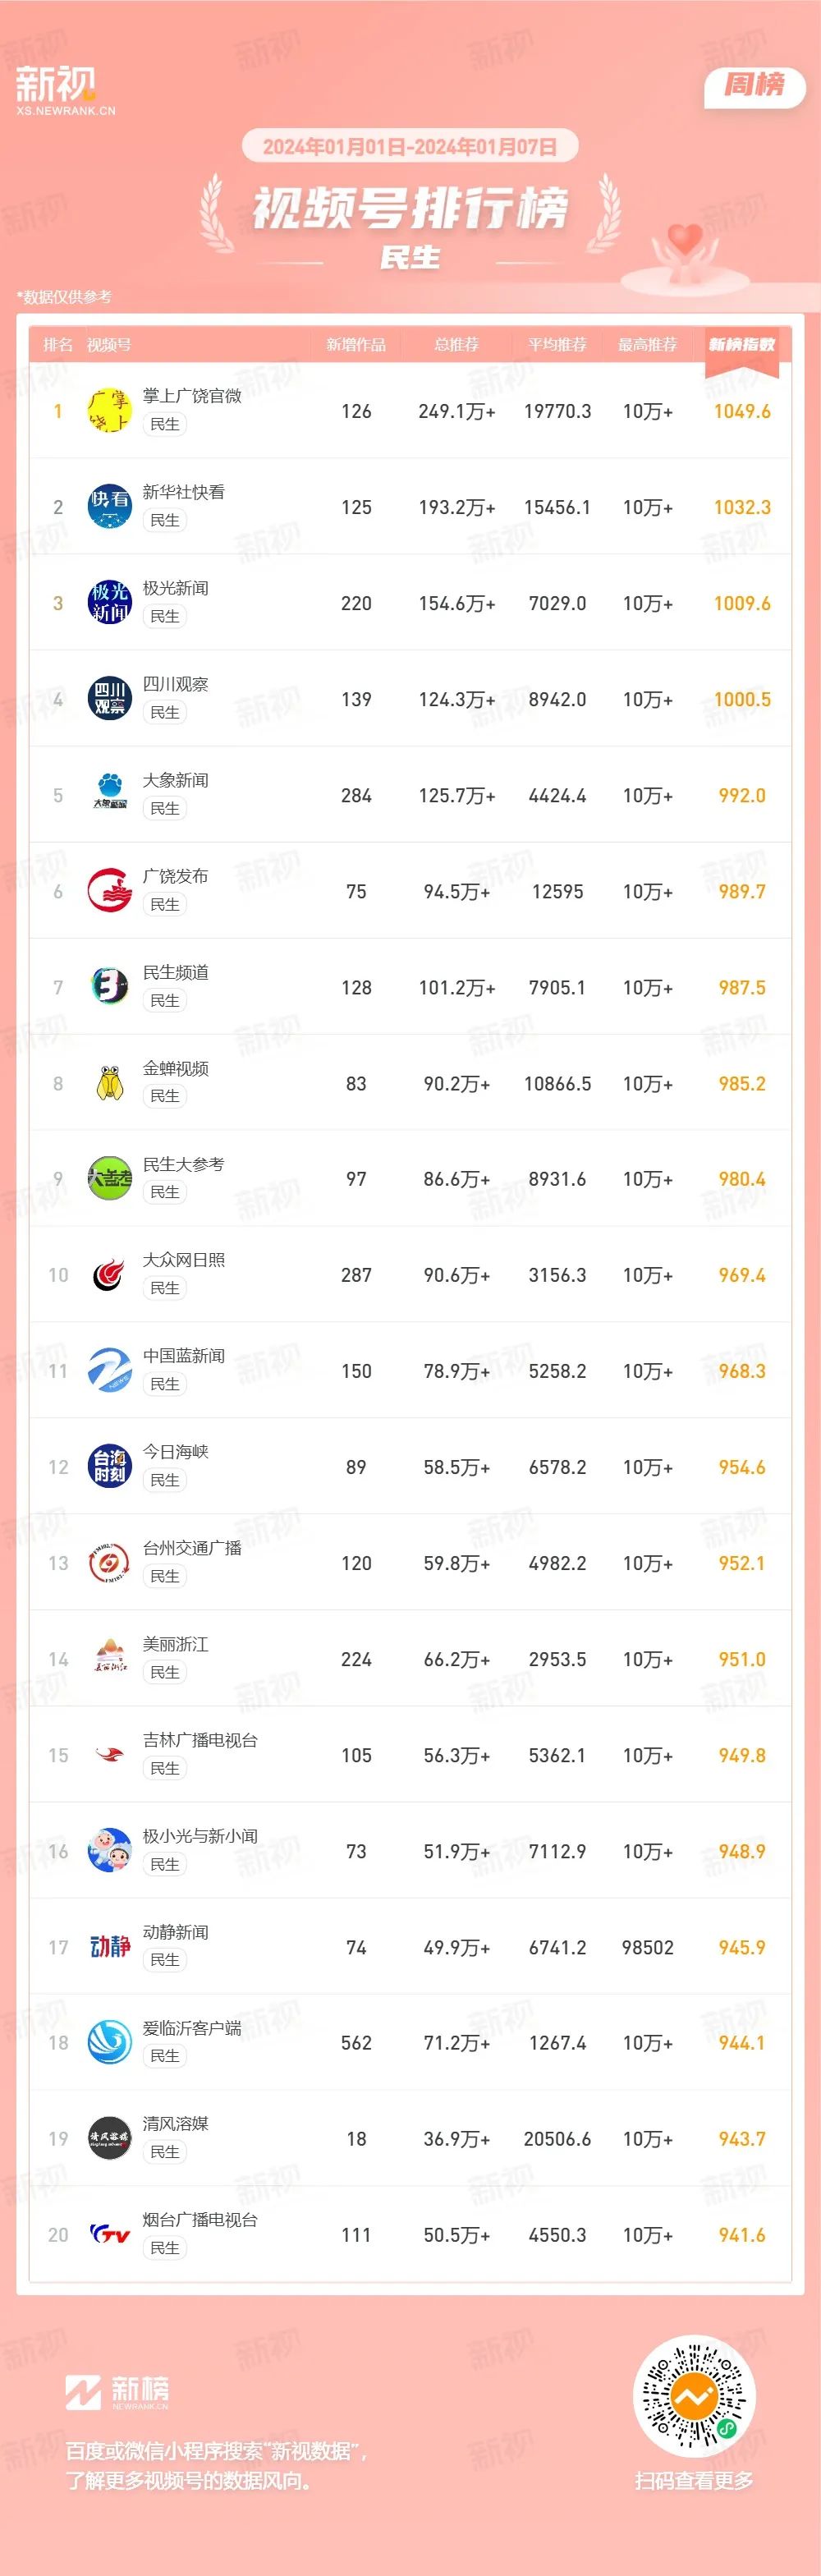Open the 极光新闻 avatar icon
This screenshot has width=821, height=2576.
110,603
